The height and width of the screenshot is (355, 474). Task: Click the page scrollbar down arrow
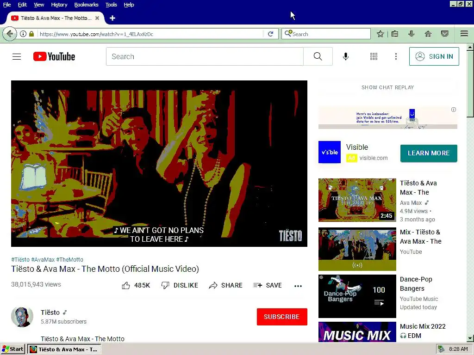pyautogui.click(x=470, y=338)
